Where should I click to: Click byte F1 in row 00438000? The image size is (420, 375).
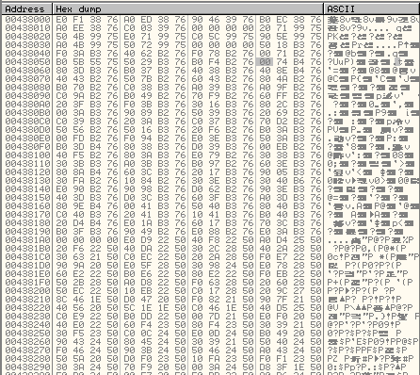78,20
